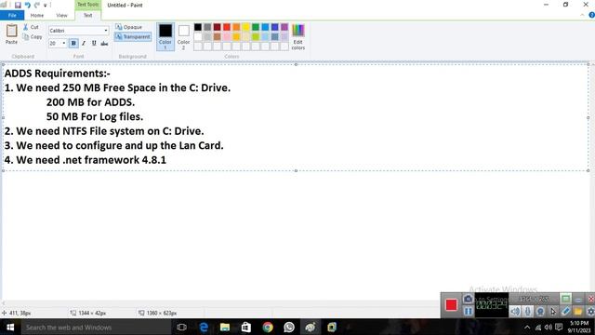595x335 pixels.
Task: Click the Paste clipboard button
Action: point(11,34)
